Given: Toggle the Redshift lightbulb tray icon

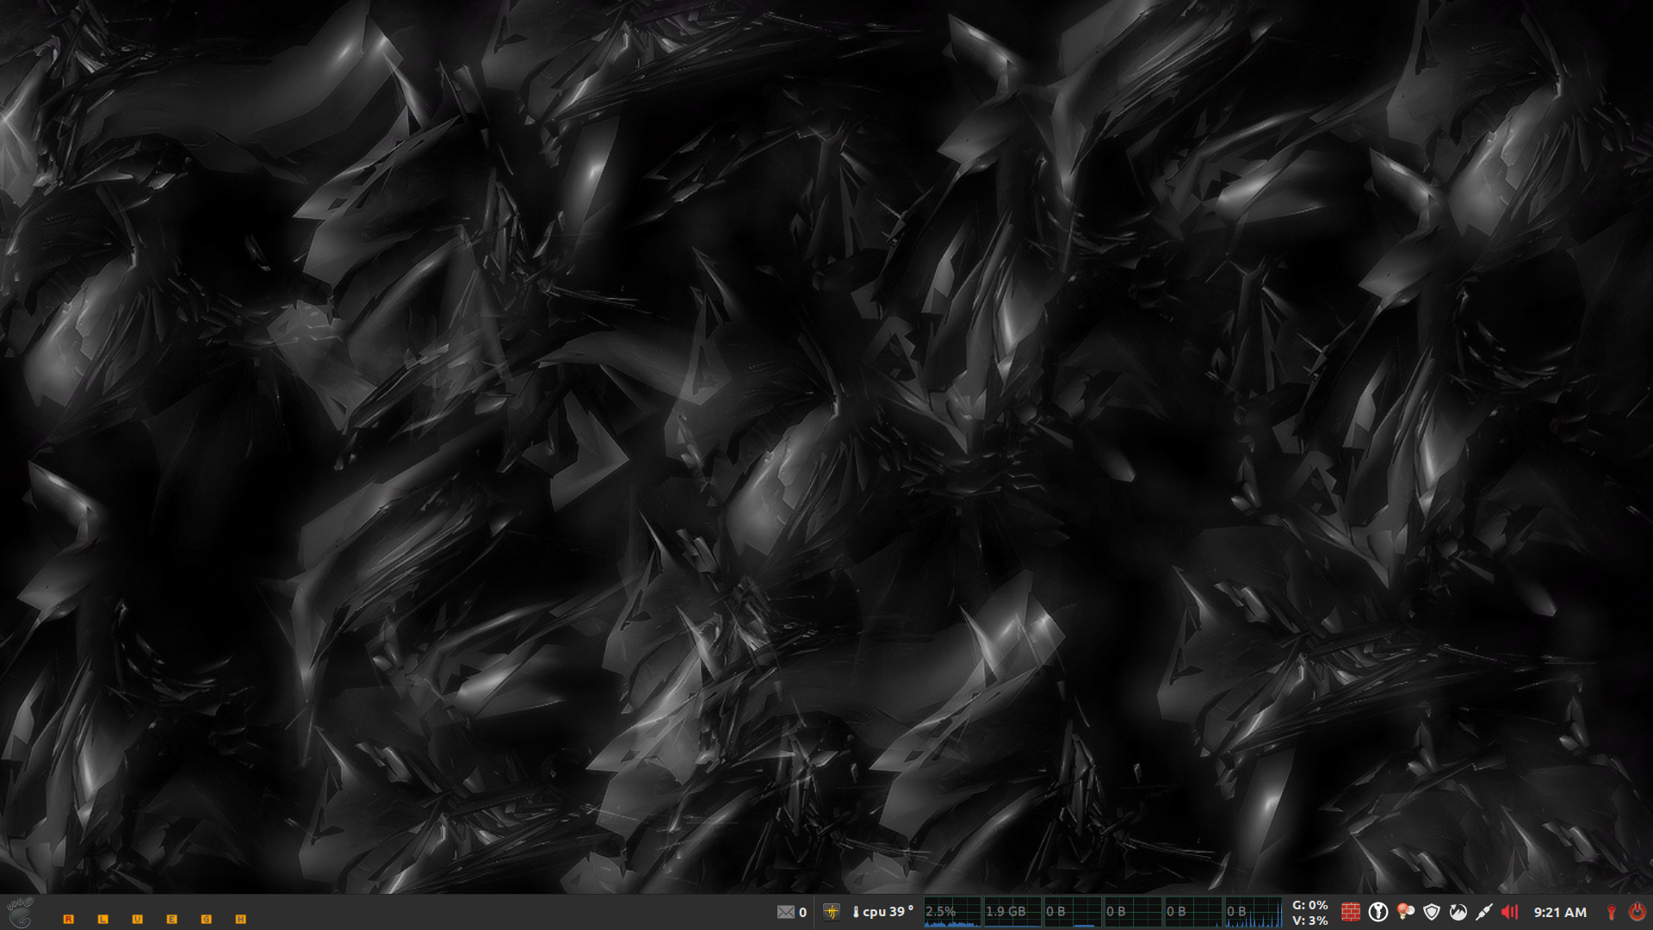Looking at the screenshot, I should [x=1405, y=912].
